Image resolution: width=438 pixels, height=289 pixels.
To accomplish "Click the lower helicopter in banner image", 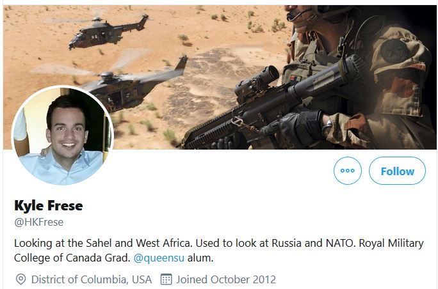I will tap(134, 86).
